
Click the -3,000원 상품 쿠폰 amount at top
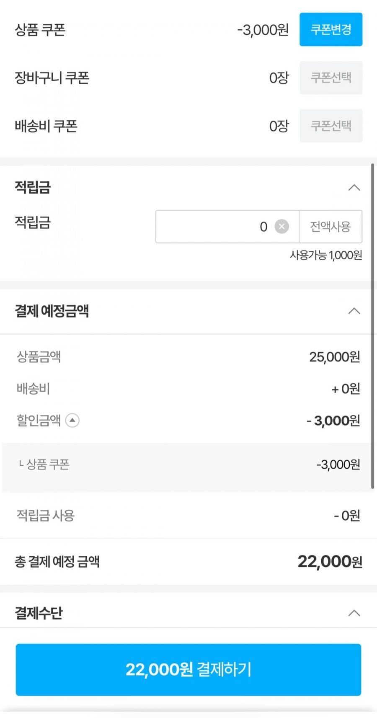pyautogui.click(x=263, y=30)
